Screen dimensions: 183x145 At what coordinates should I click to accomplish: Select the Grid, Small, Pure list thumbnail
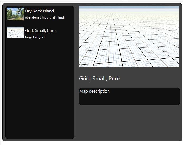coord(15,33)
